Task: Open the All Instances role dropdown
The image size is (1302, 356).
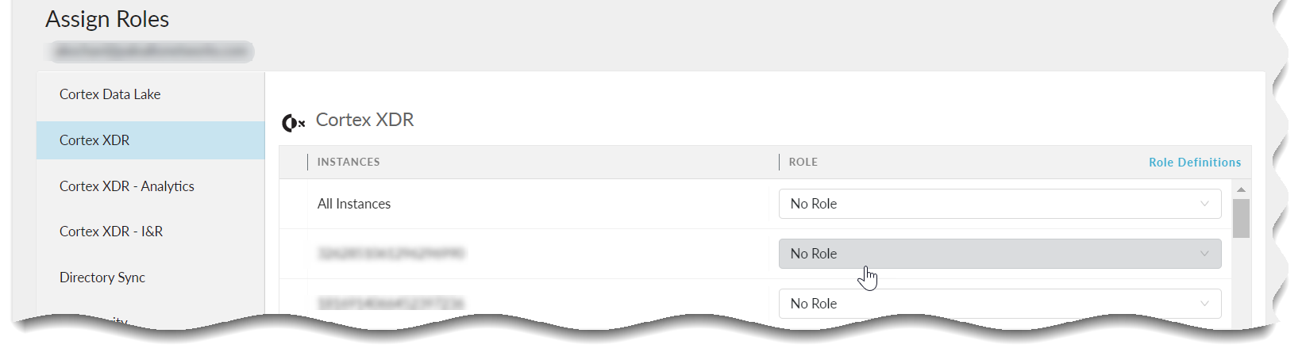Action: point(999,204)
